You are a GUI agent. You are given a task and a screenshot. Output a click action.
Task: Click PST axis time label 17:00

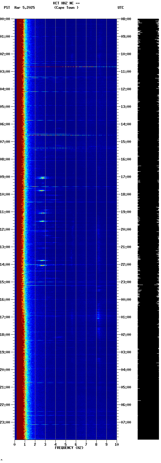click(x=5, y=317)
